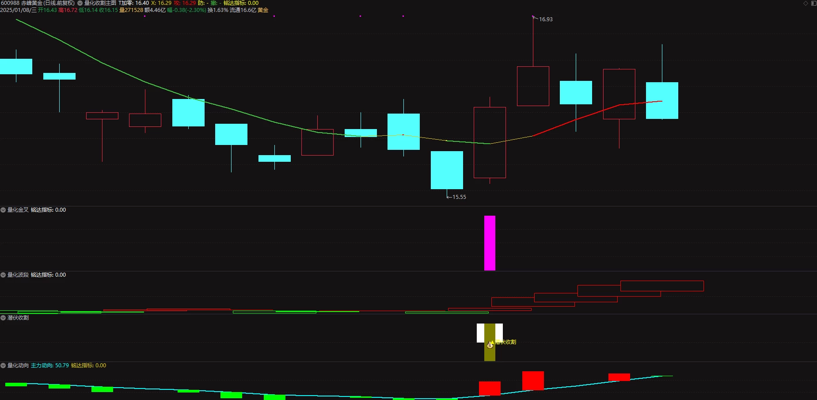Click the 16.93 high price marker
The height and width of the screenshot is (400, 817).
[546, 19]
